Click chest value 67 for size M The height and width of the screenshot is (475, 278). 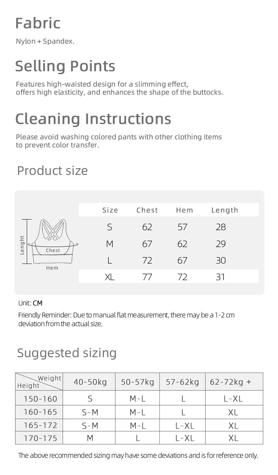point(147,244)
